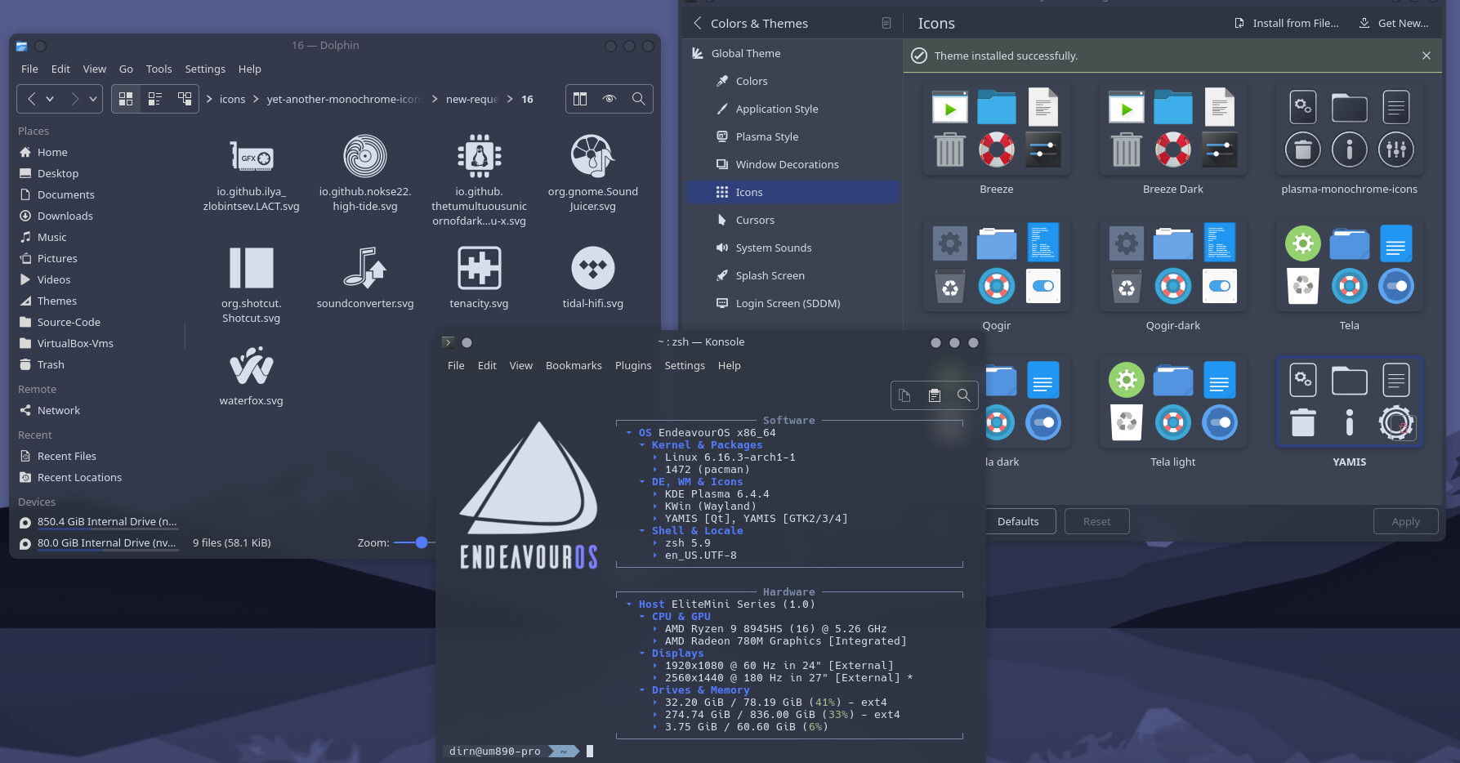Click the Copy icon in Konsole's toolbar
The height and width of the screenshot is (763, 1460).
tap(904, 395)
